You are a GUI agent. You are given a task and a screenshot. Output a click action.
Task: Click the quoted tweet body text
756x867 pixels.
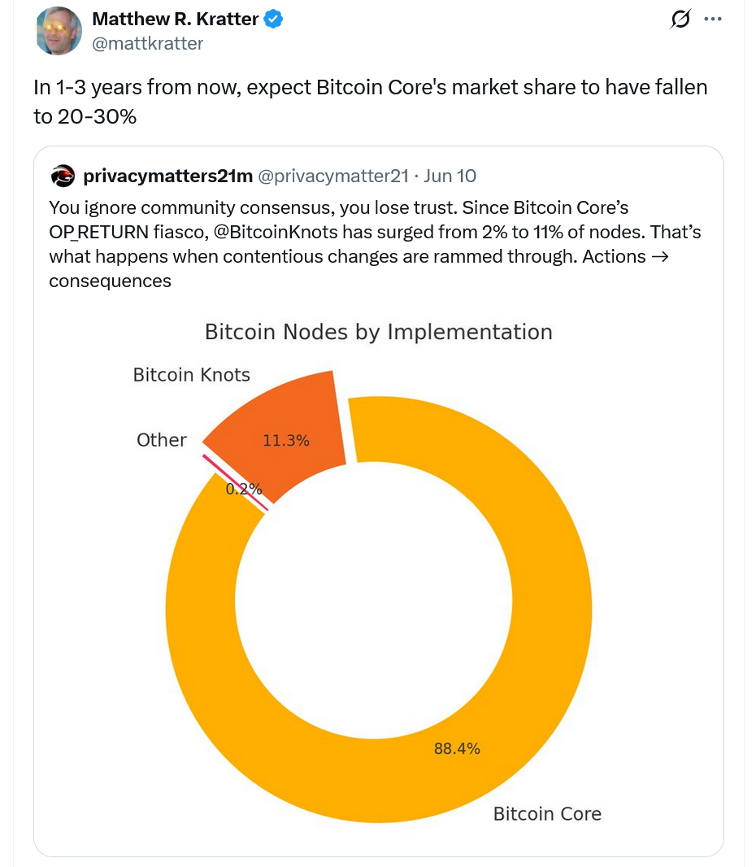pos(374,244)
